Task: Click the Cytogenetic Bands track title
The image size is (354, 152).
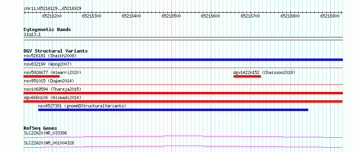Action: pos(47,29)
